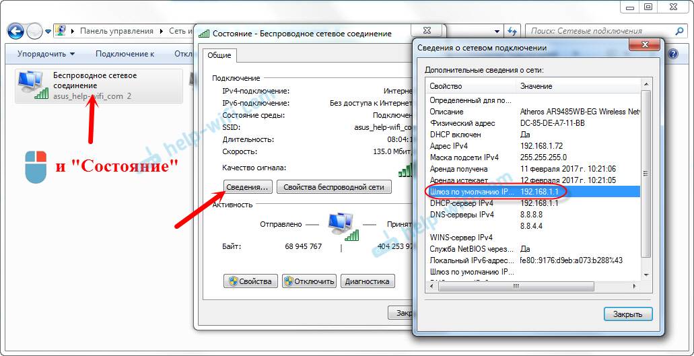Viewport: 694px width, 356px height.
Task: Click Панель управления in the breadcrumb path
Action: pyautogui.click(x=116, y=31)
